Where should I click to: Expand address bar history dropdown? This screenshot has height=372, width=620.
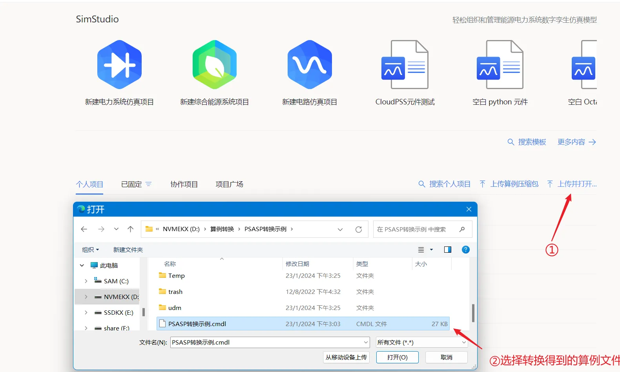(x=340, y=230)
